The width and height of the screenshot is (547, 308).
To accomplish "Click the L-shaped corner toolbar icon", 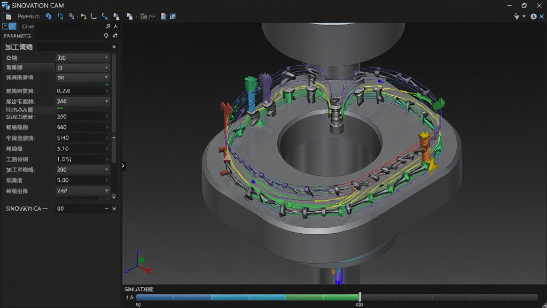I will point(93,17).
